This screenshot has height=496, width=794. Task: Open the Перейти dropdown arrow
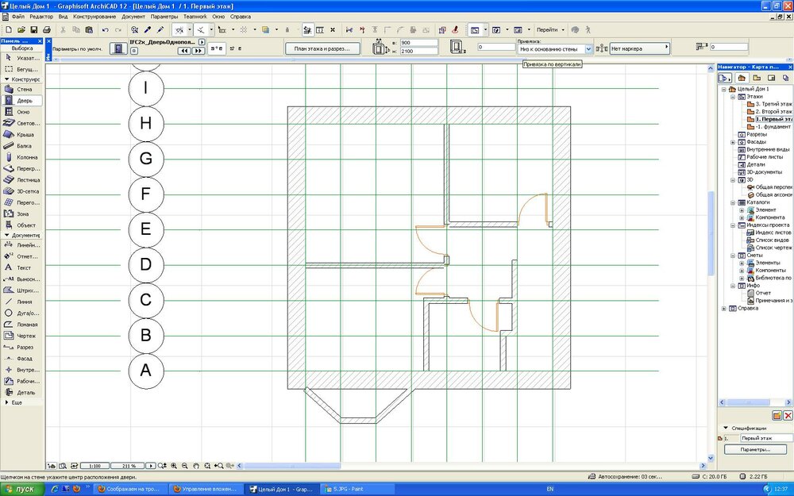[x=563, y=30]
